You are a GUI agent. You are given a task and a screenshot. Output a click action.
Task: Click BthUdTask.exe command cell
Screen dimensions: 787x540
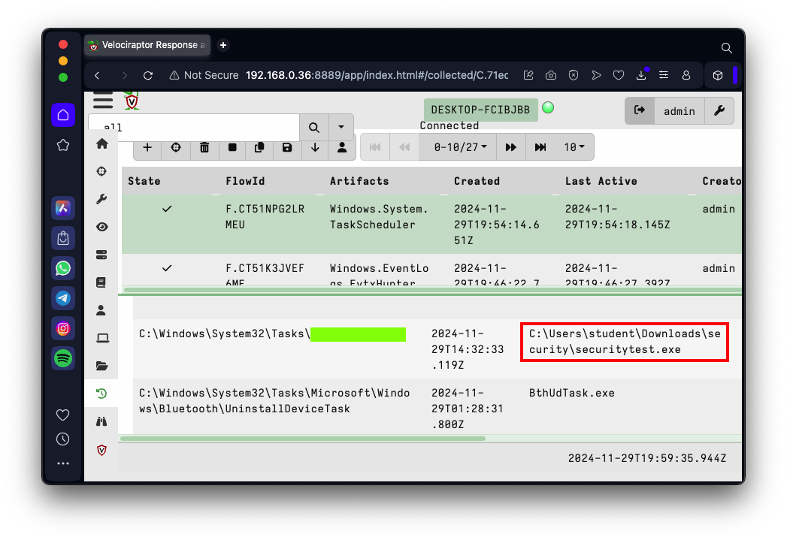pyautogui.click(x=572, y=393)
